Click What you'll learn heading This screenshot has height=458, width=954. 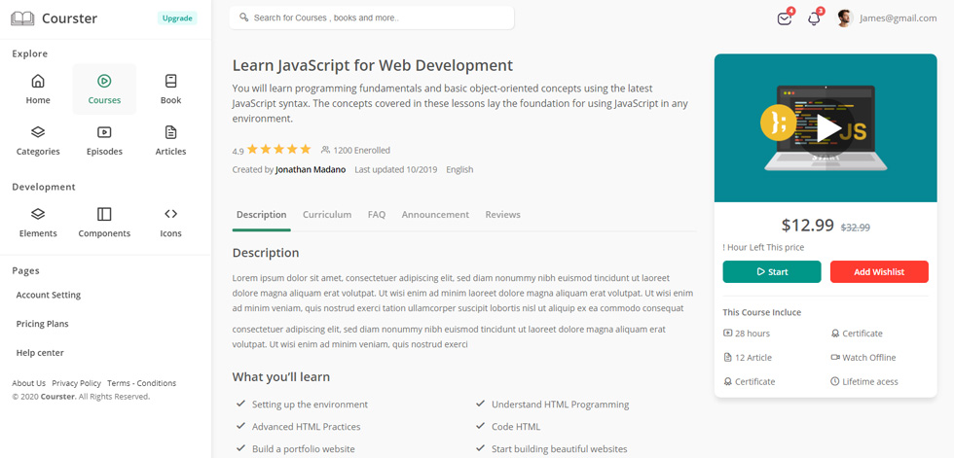[x=281, y=377]
